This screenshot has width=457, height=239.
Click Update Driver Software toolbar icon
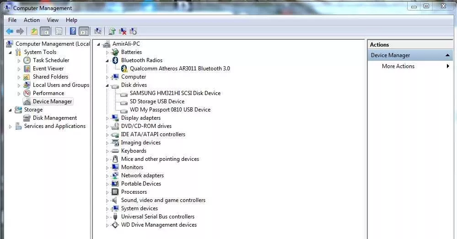coord(112,31)
